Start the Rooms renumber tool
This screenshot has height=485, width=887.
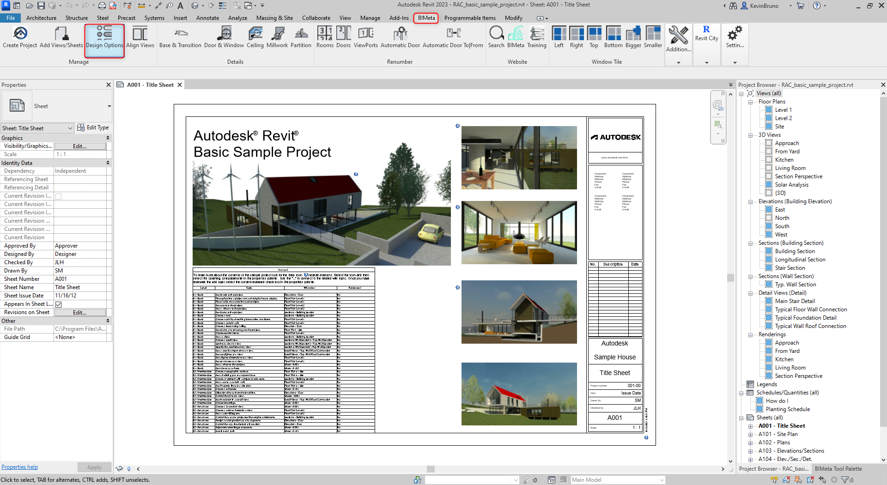(325, 37)
